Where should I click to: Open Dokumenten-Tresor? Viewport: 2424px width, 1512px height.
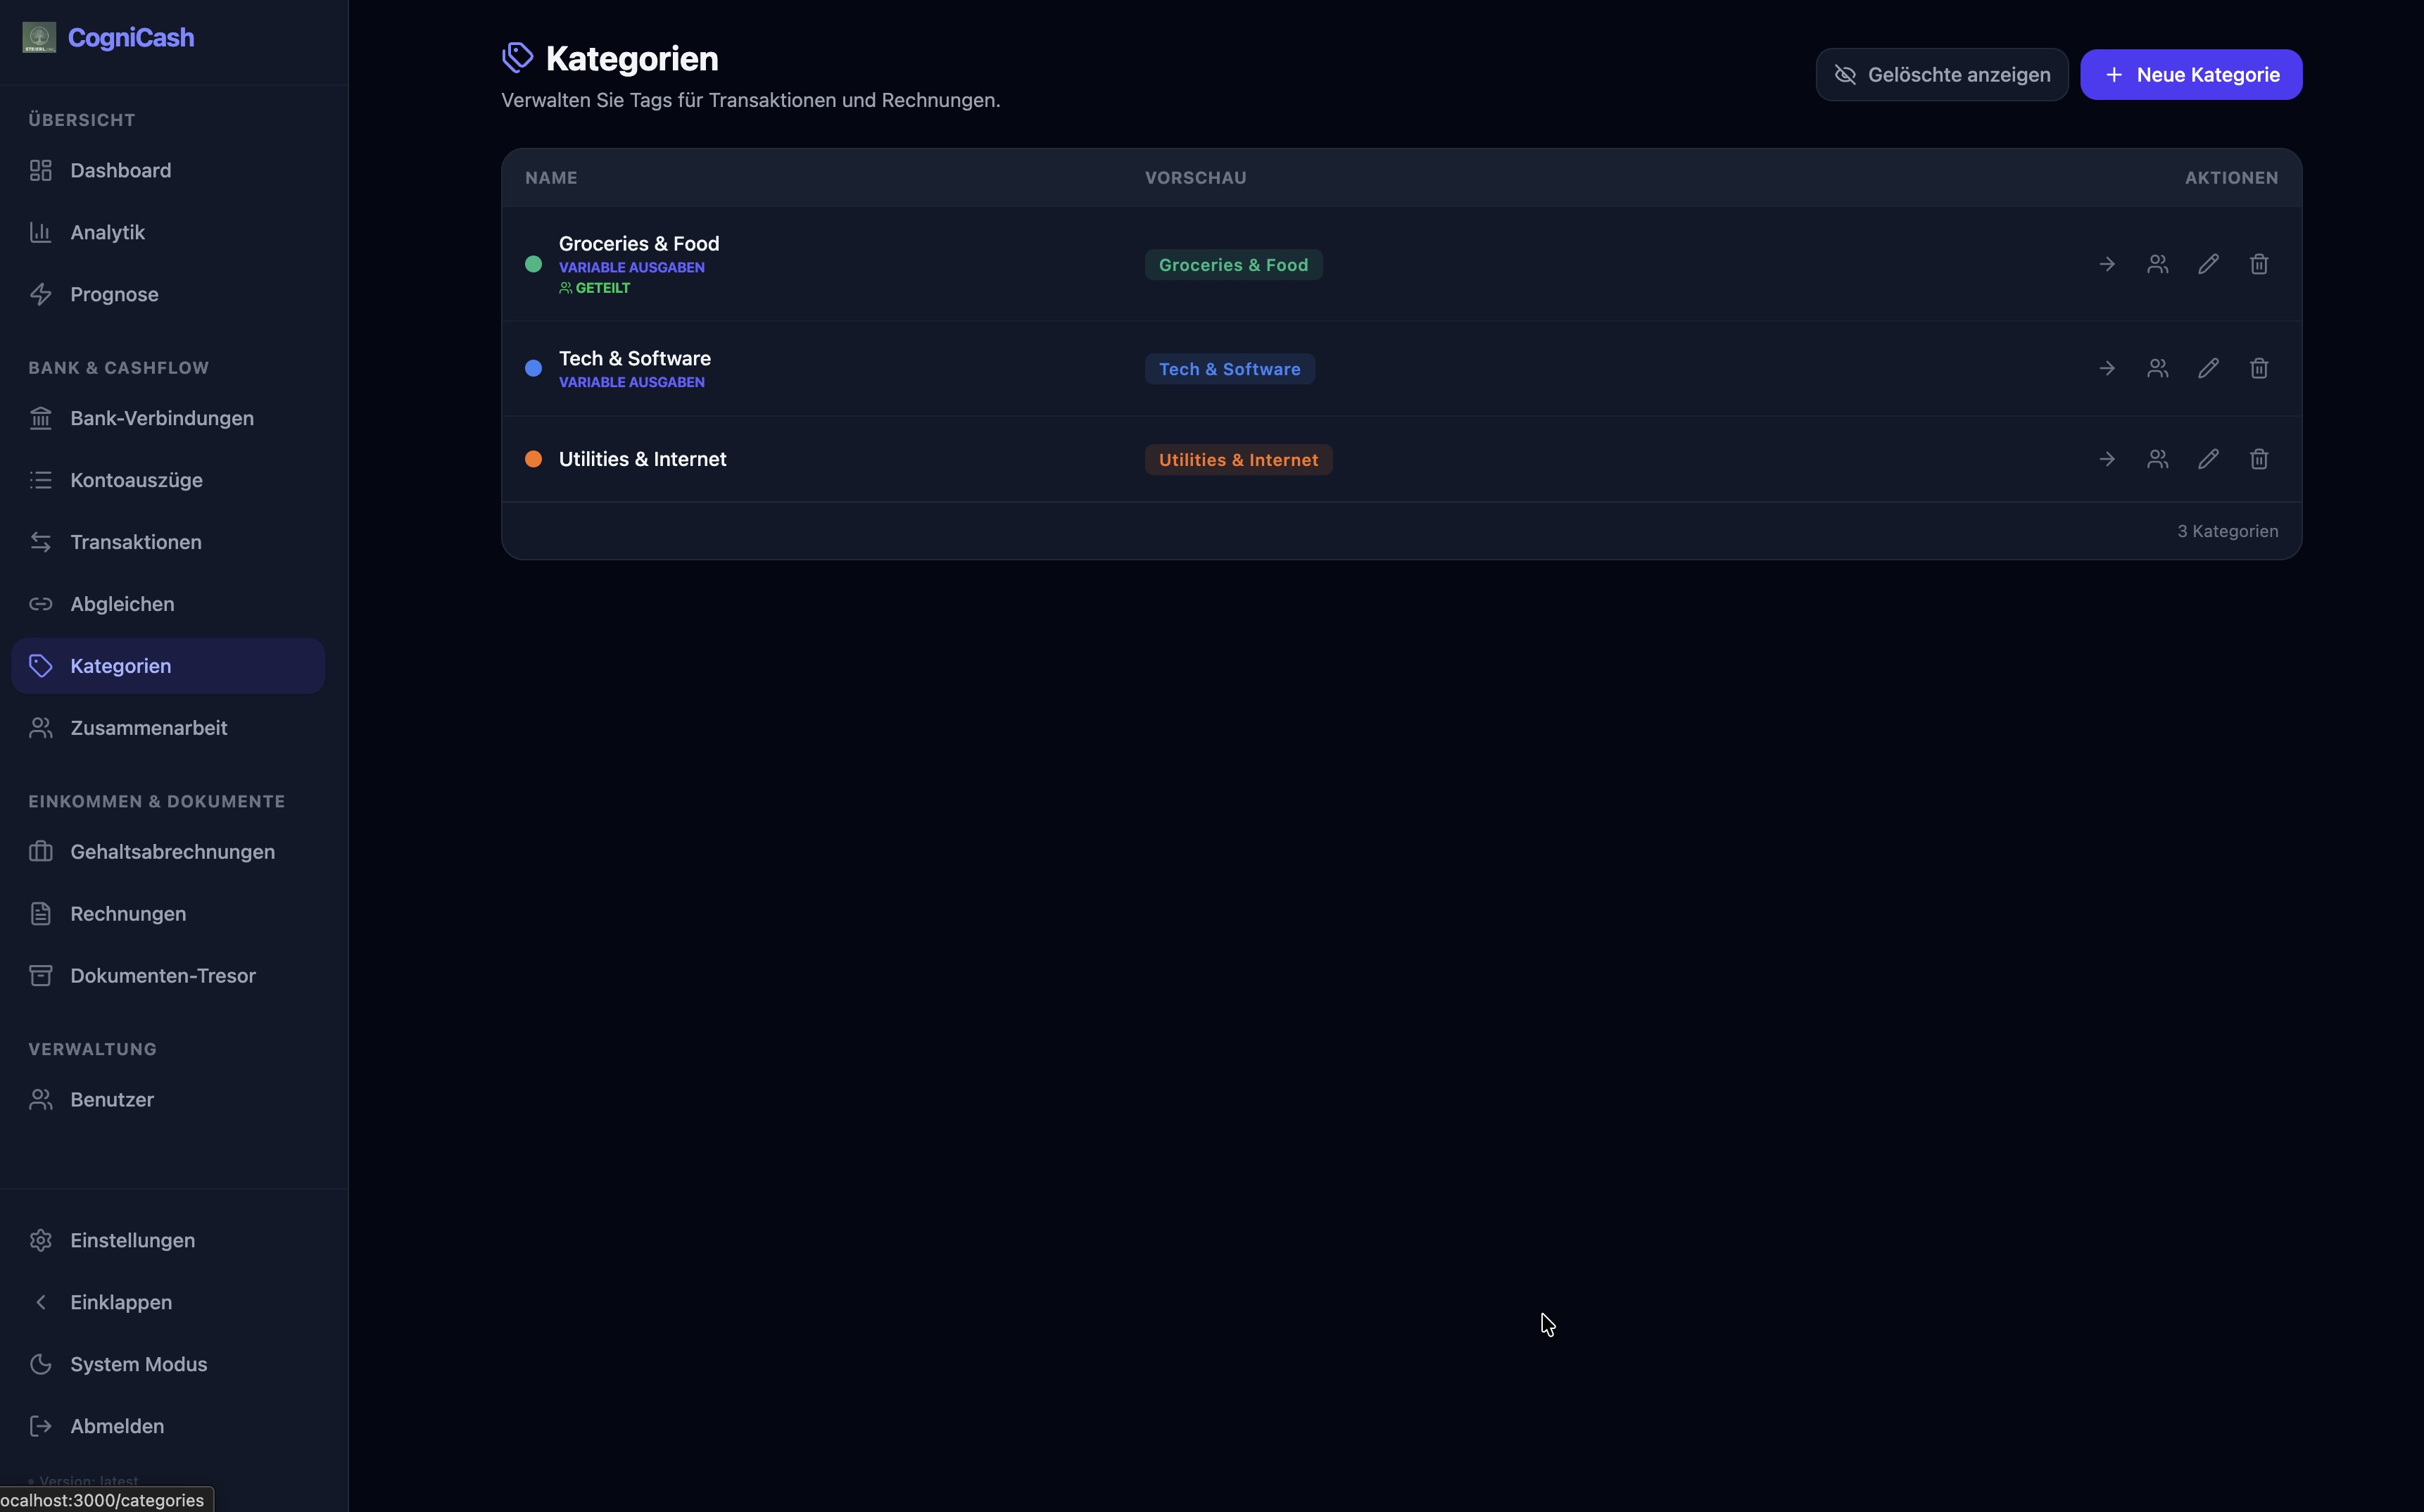(x=168, y=976)
